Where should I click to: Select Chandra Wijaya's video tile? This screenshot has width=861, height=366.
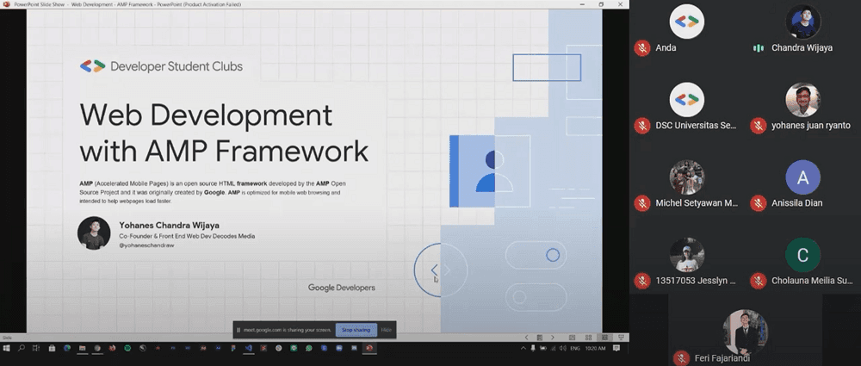(x=802, y=22)
